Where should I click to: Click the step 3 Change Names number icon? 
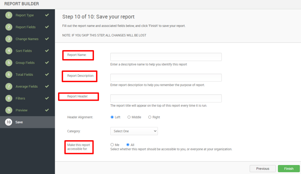tap(9, 39)
